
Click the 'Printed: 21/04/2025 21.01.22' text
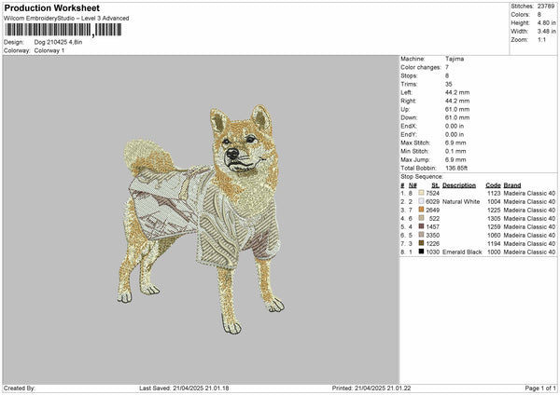pyautogui.click(x=371, y=388)
